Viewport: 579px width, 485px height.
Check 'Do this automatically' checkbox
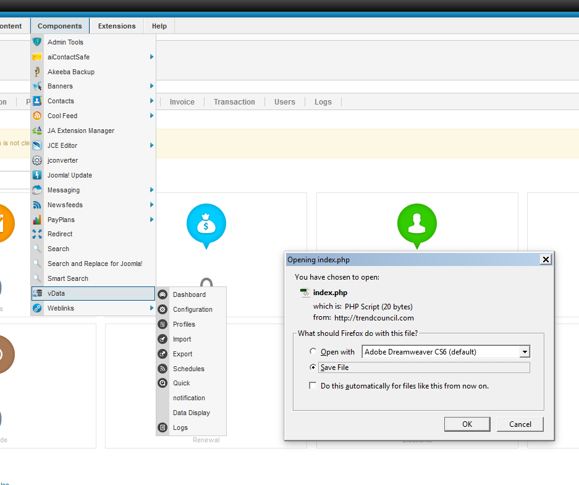click(313, 385)
